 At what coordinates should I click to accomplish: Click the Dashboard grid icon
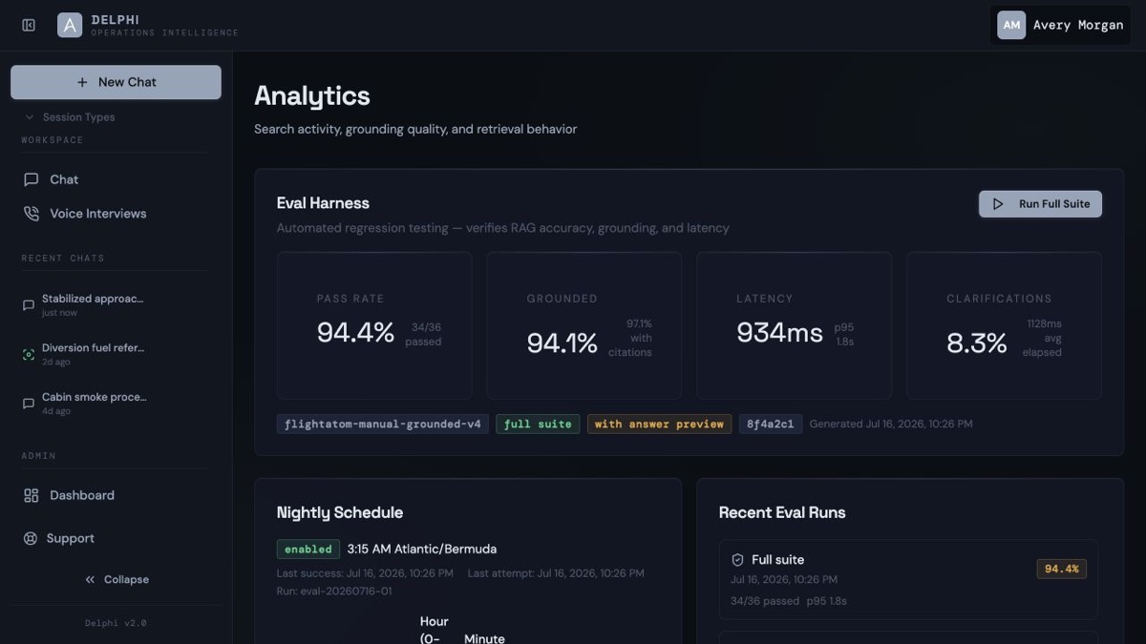point(31,495)
